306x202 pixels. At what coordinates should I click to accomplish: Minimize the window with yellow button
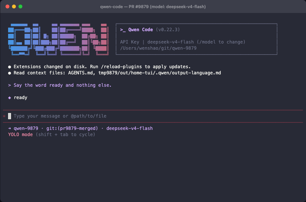click(x=14, y=6)
